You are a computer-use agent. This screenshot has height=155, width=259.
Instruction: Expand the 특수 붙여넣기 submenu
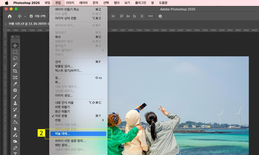tap(78, 50)
